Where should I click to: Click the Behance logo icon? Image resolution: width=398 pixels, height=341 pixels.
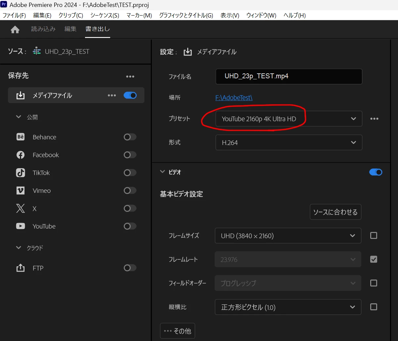tap(21, 137)
